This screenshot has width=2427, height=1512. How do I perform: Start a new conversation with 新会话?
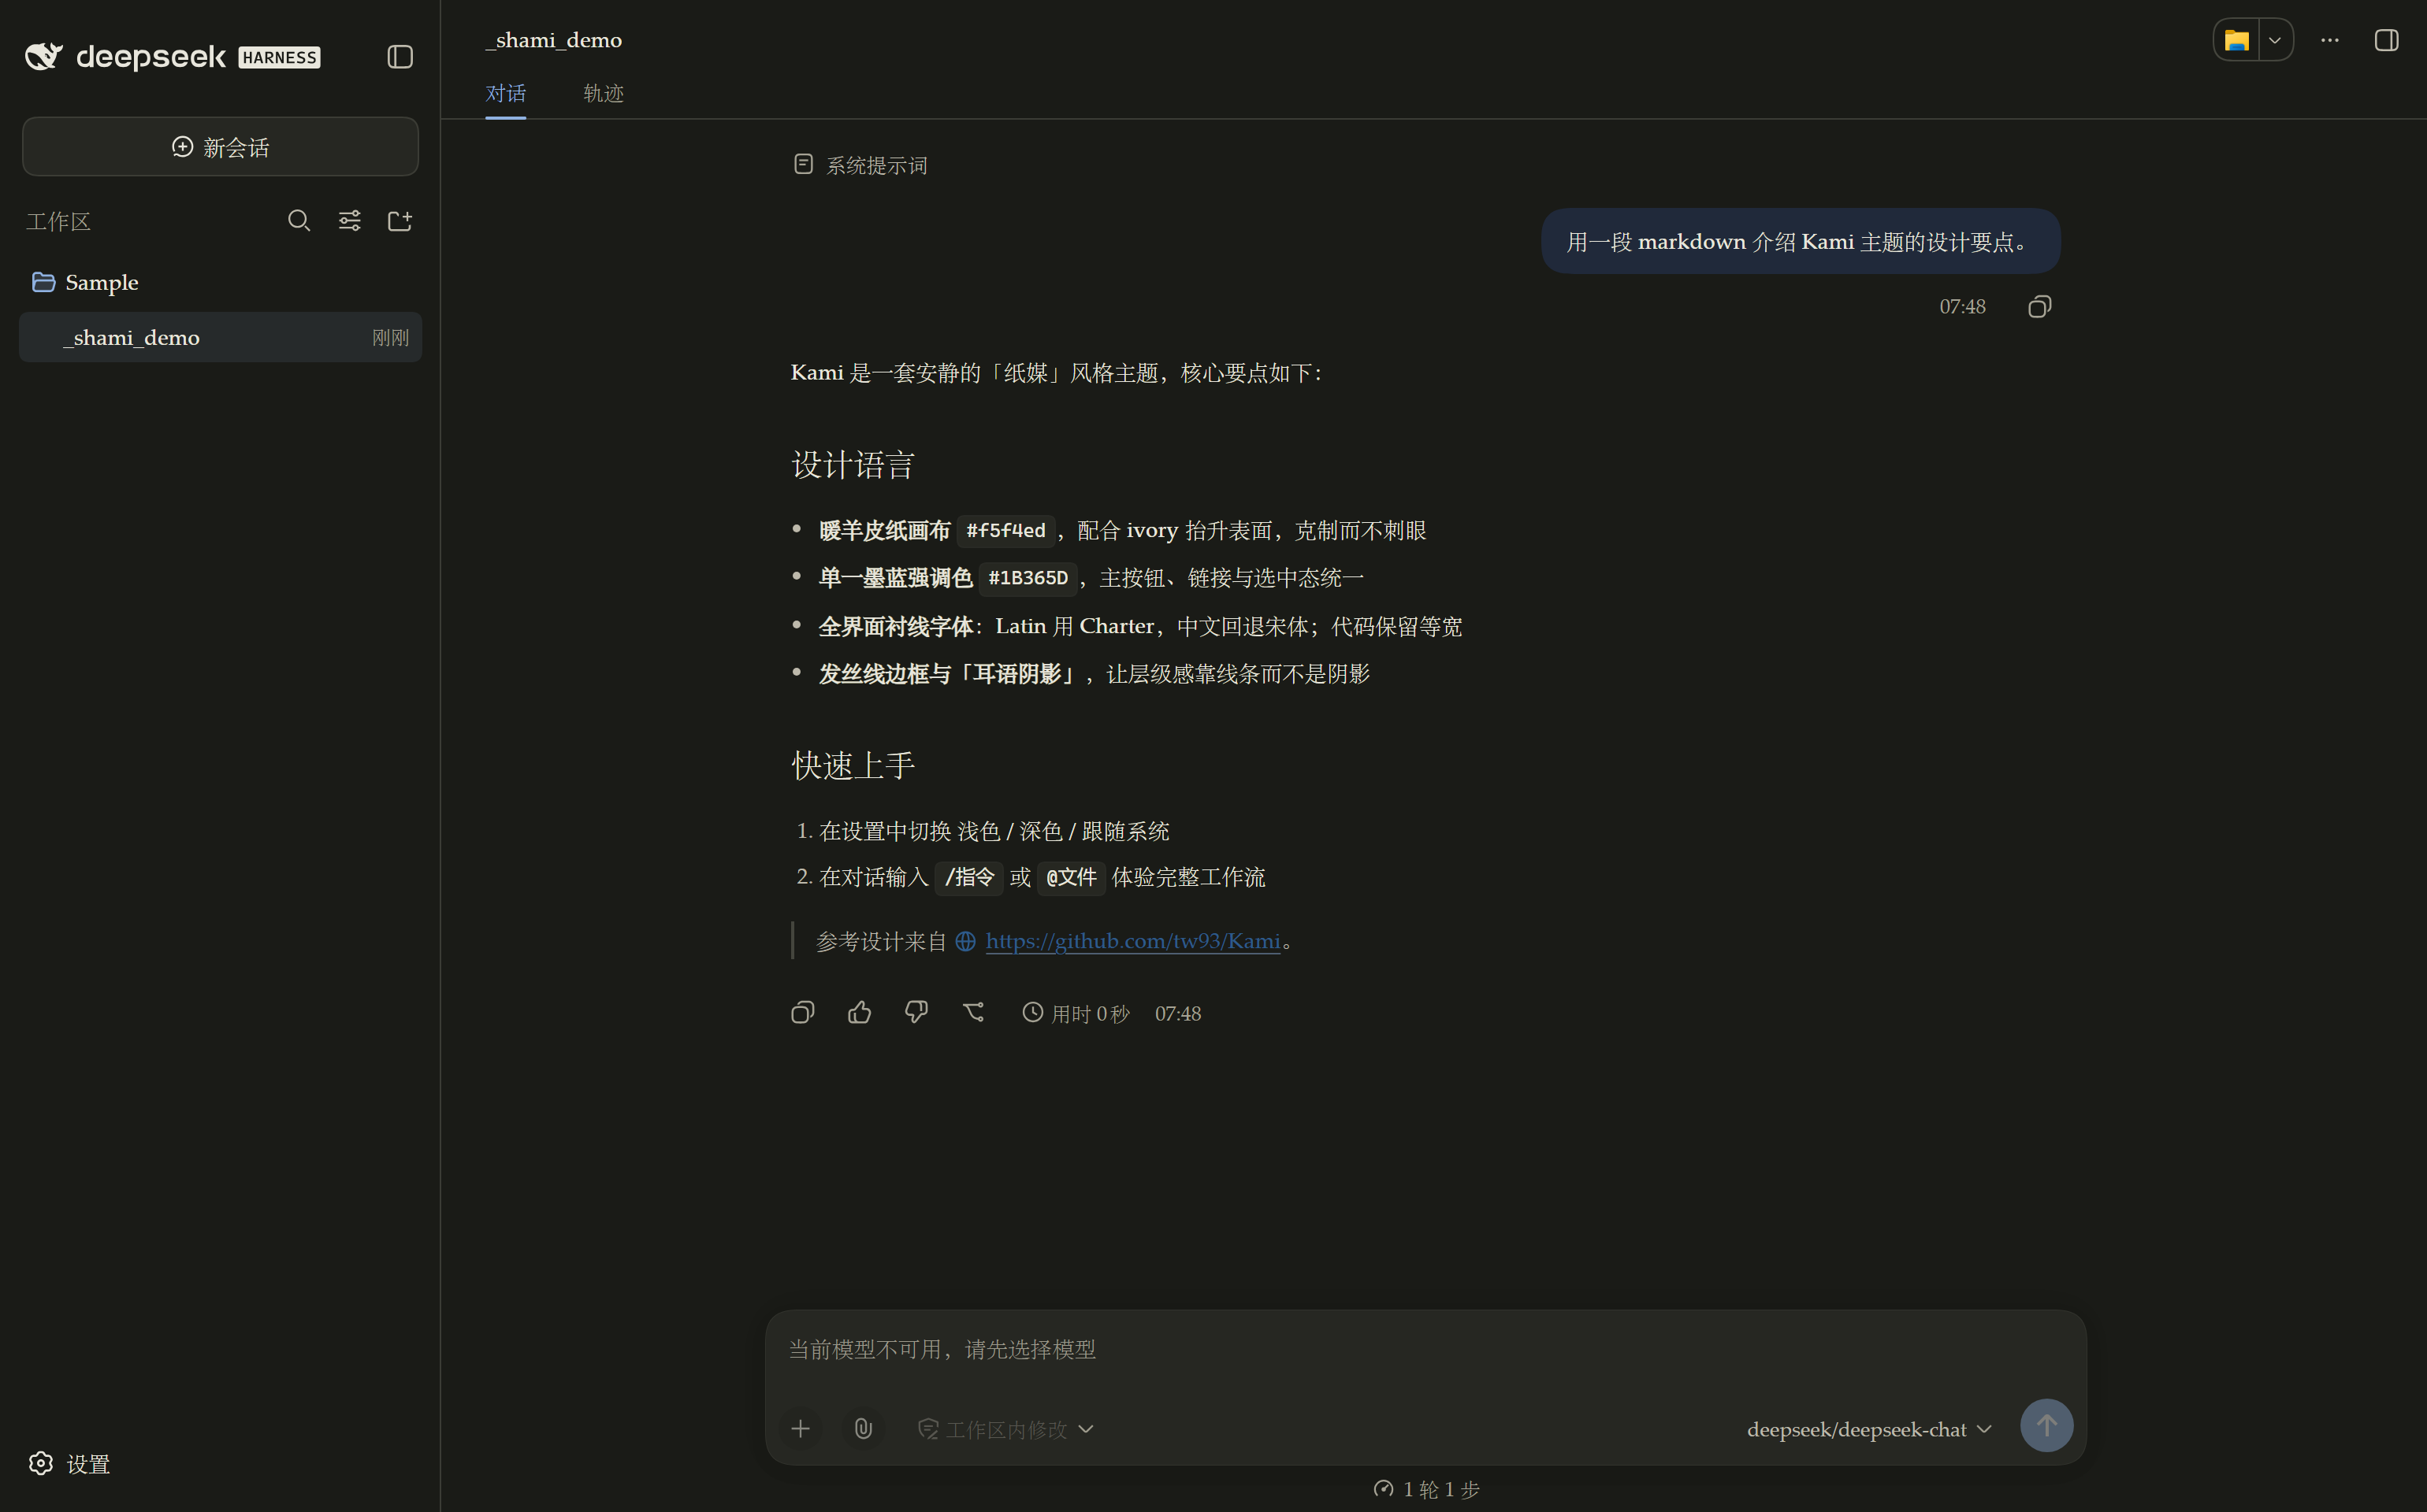click(220, 147)
